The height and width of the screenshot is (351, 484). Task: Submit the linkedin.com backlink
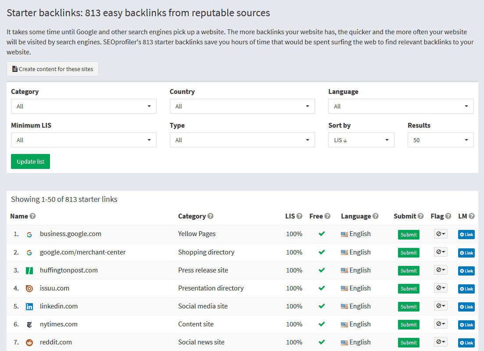coord(408,306)
